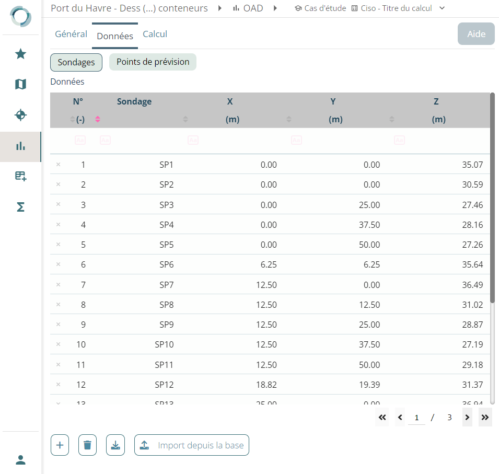Switch to the Calcul tab

(155, 34)
